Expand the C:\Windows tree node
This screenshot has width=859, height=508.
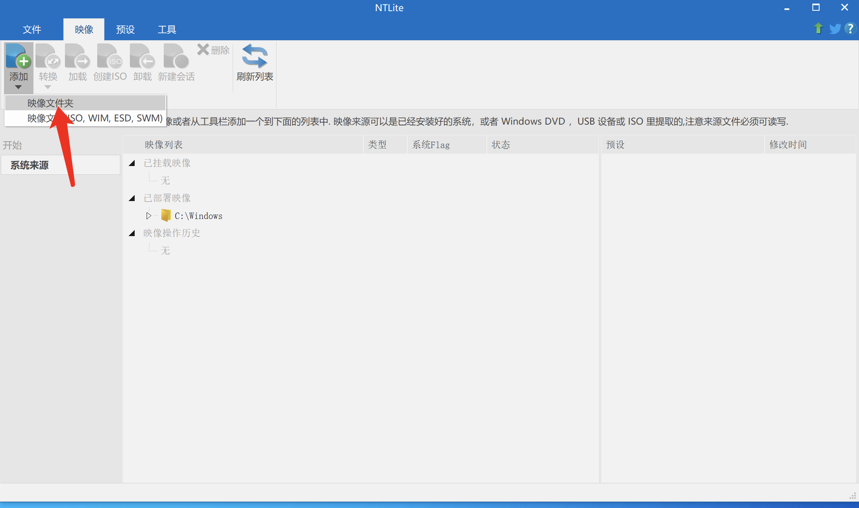pyautogui.click(x=149, y=216)
